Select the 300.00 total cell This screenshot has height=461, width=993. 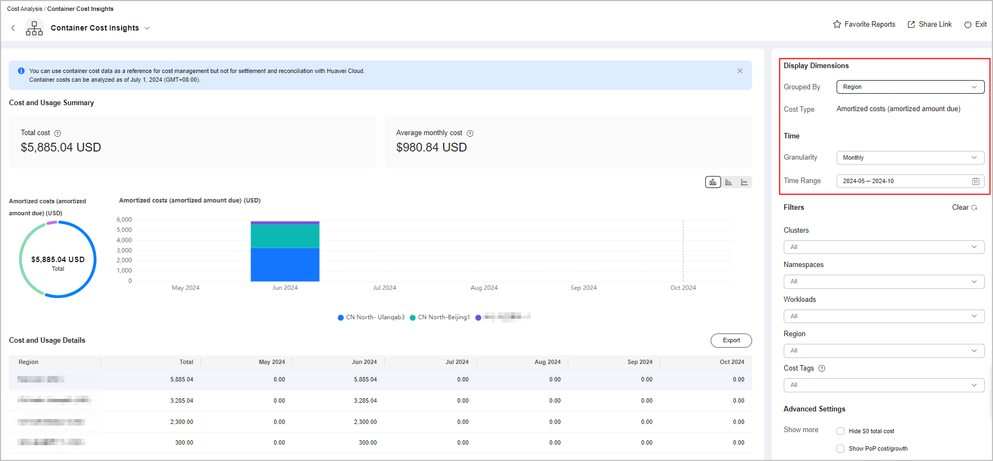pos(184,442)
